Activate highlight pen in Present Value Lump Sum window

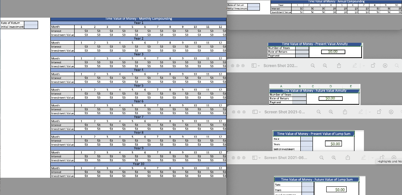(361, 112)
